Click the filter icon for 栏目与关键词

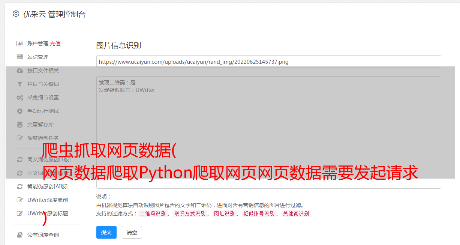(x=20, y=84)
